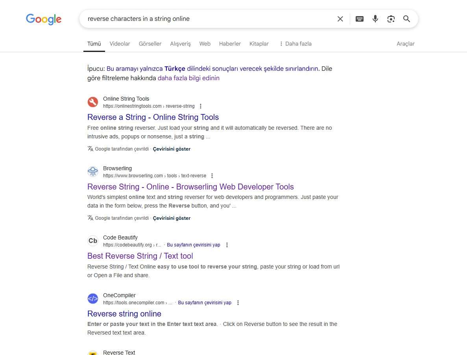The width and height of the screenshot is (467, 355).
Task: Go to the Haberler tab
Action: (230, 44)
